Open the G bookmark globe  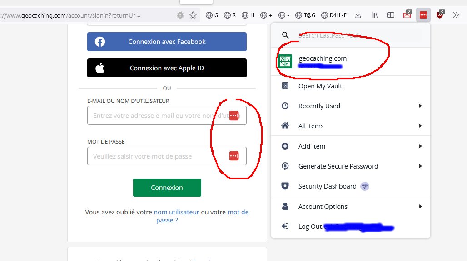coord(212,15)
